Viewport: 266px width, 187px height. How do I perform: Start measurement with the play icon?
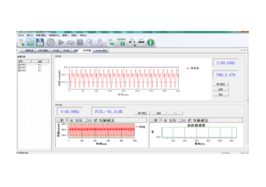(x=61, y=42)
